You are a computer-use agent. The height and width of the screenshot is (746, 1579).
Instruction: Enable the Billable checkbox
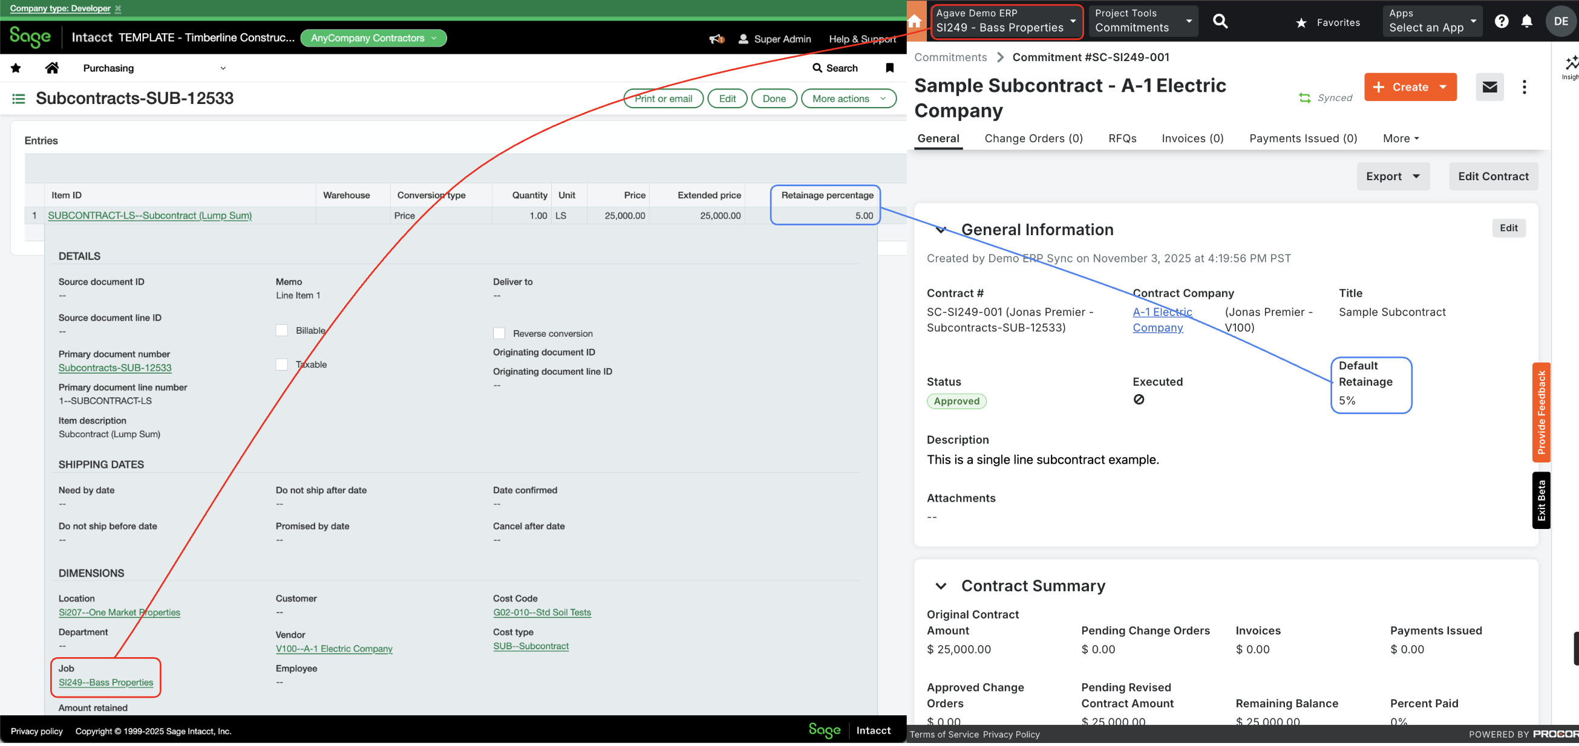pyautogui.click(x=283, y=330)
